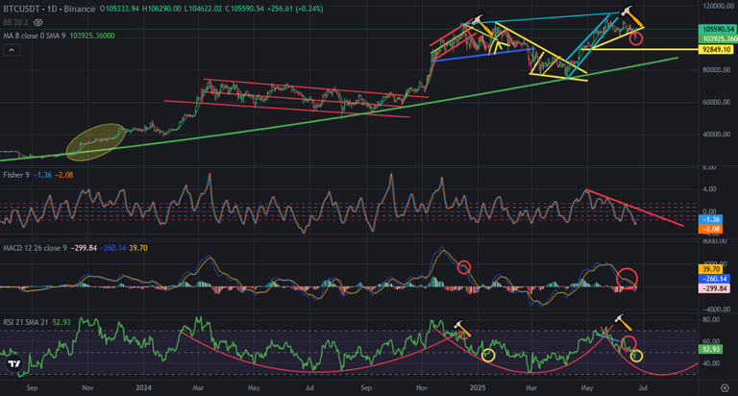
Task: Click the green RSI value label 52.93
Action: 711,350
